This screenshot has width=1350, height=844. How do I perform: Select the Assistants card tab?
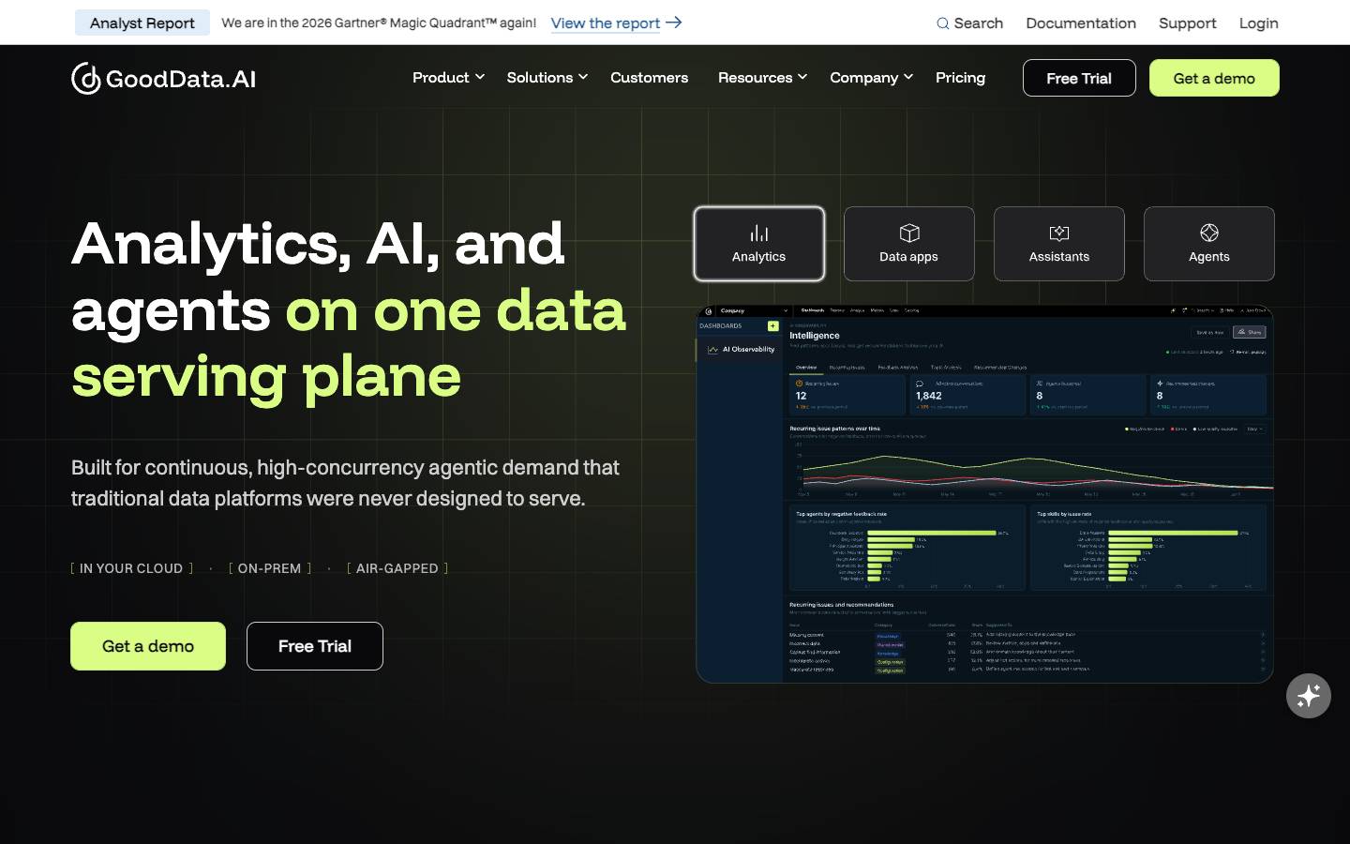pos(1059,244)
